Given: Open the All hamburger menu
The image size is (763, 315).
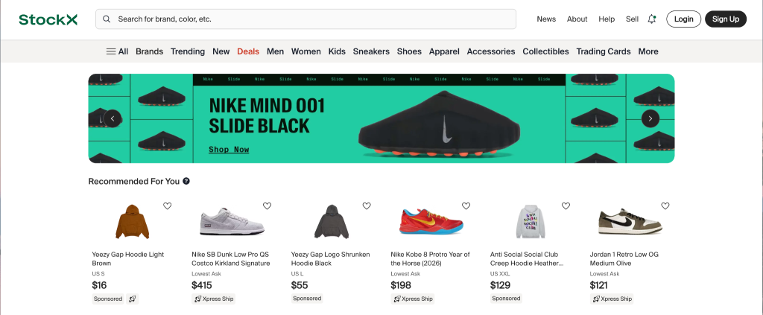Looking at the screenshot, I should click(117, 51).
